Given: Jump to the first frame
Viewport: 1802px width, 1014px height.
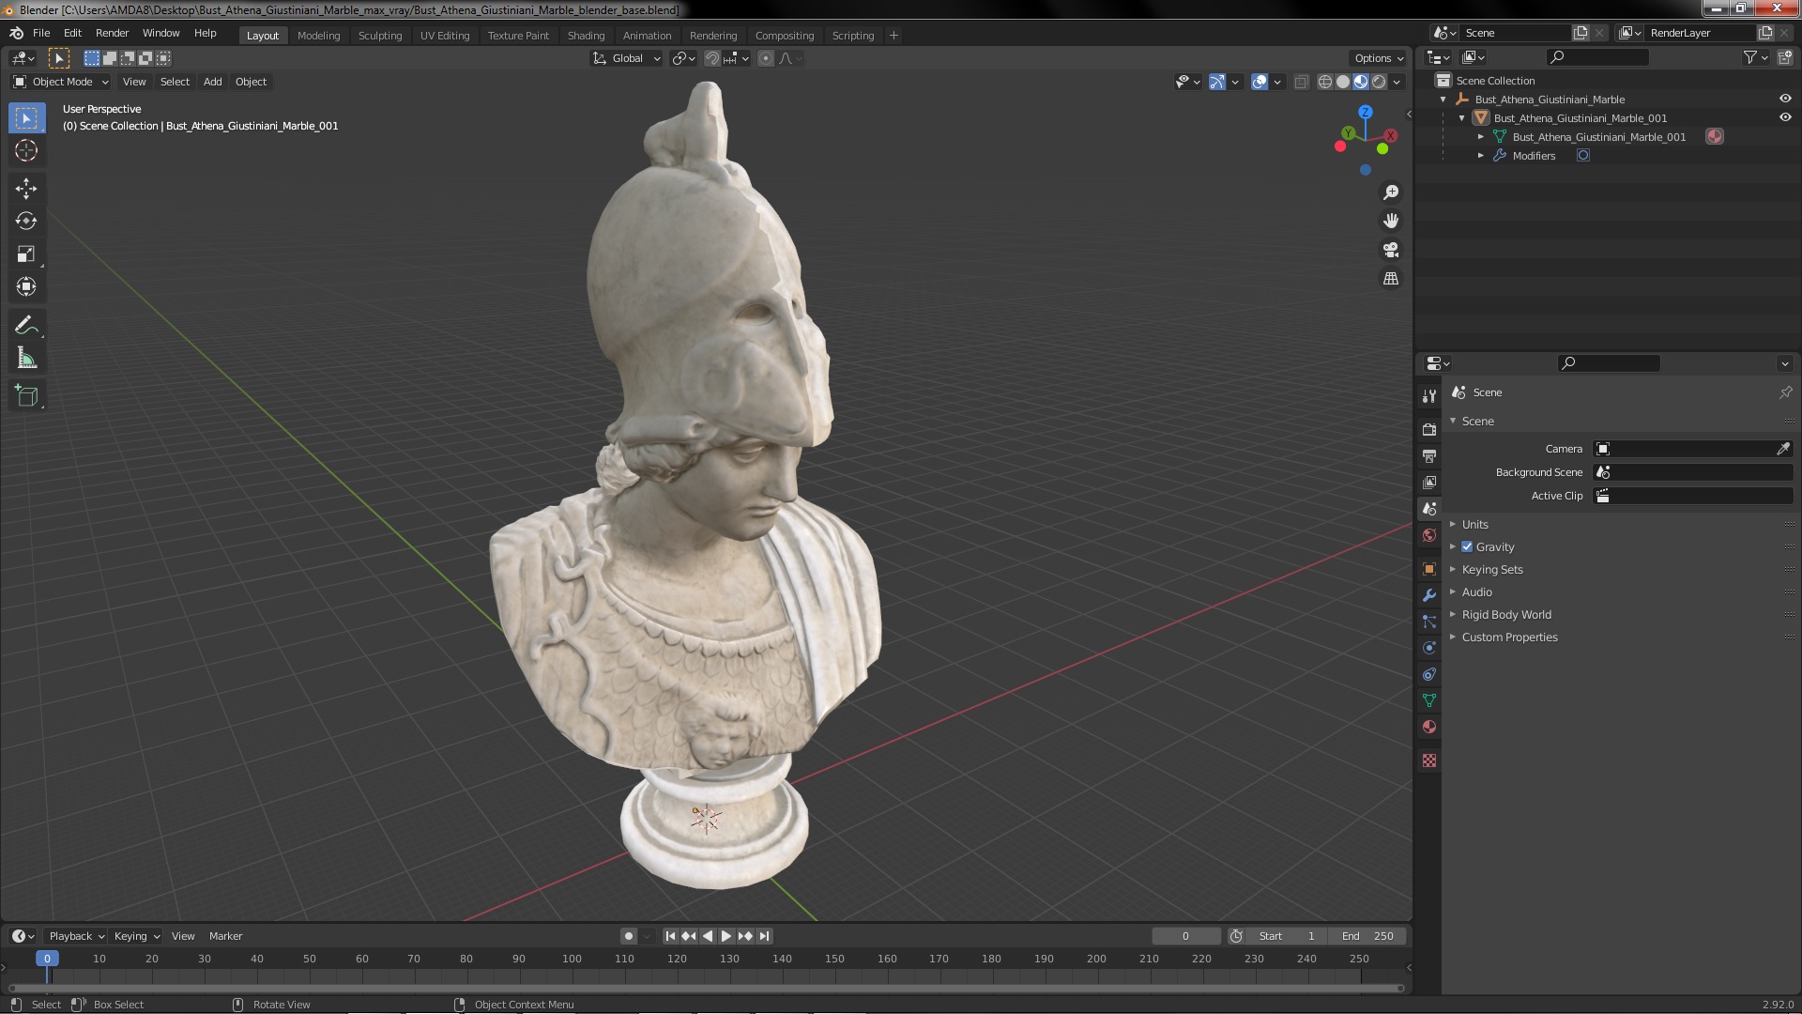Looking at the screenshot, I should point(670,936).
